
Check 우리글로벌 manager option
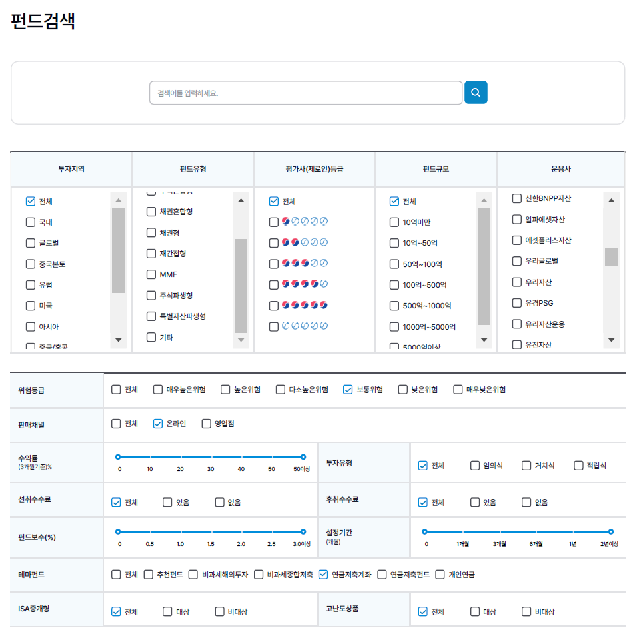coord(517,261)
